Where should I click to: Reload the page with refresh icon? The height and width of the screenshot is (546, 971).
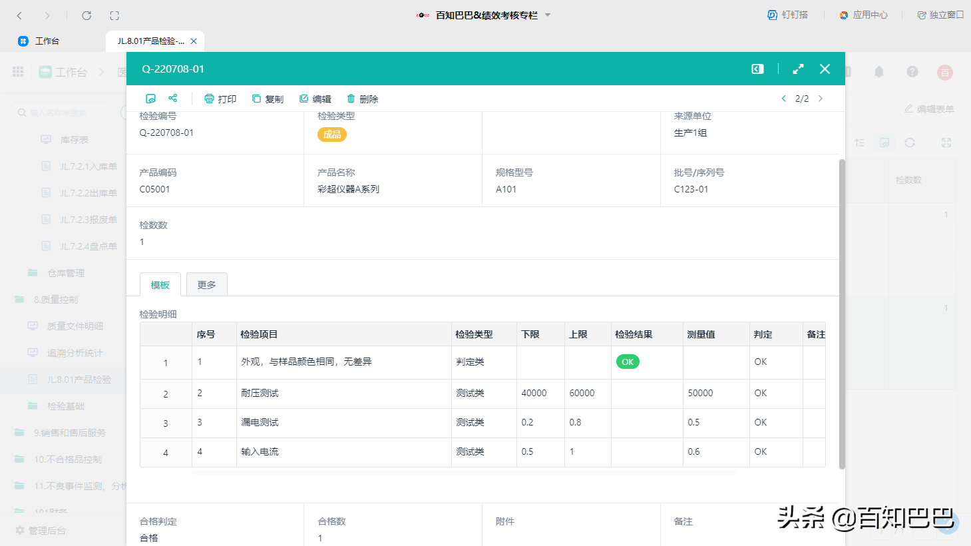(x=87, y=15)
